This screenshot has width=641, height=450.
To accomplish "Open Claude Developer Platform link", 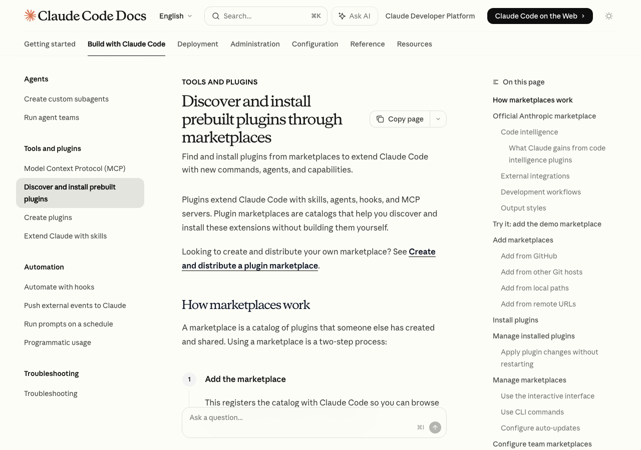I will 430,16.
